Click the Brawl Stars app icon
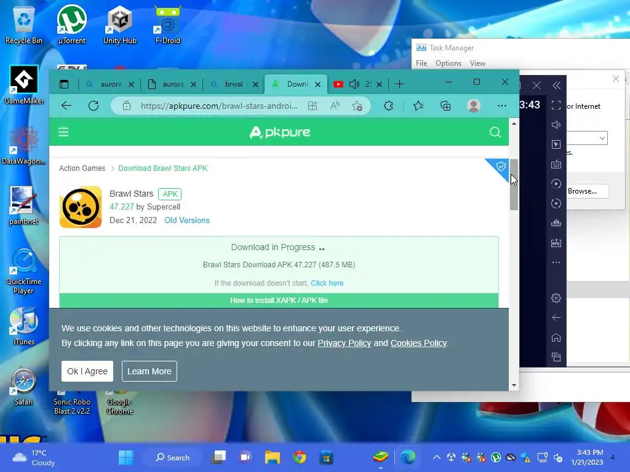 coord(81,207)
